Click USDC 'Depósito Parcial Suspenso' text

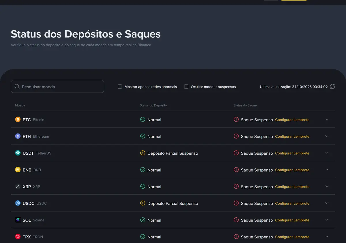click(x=173, y=203)
